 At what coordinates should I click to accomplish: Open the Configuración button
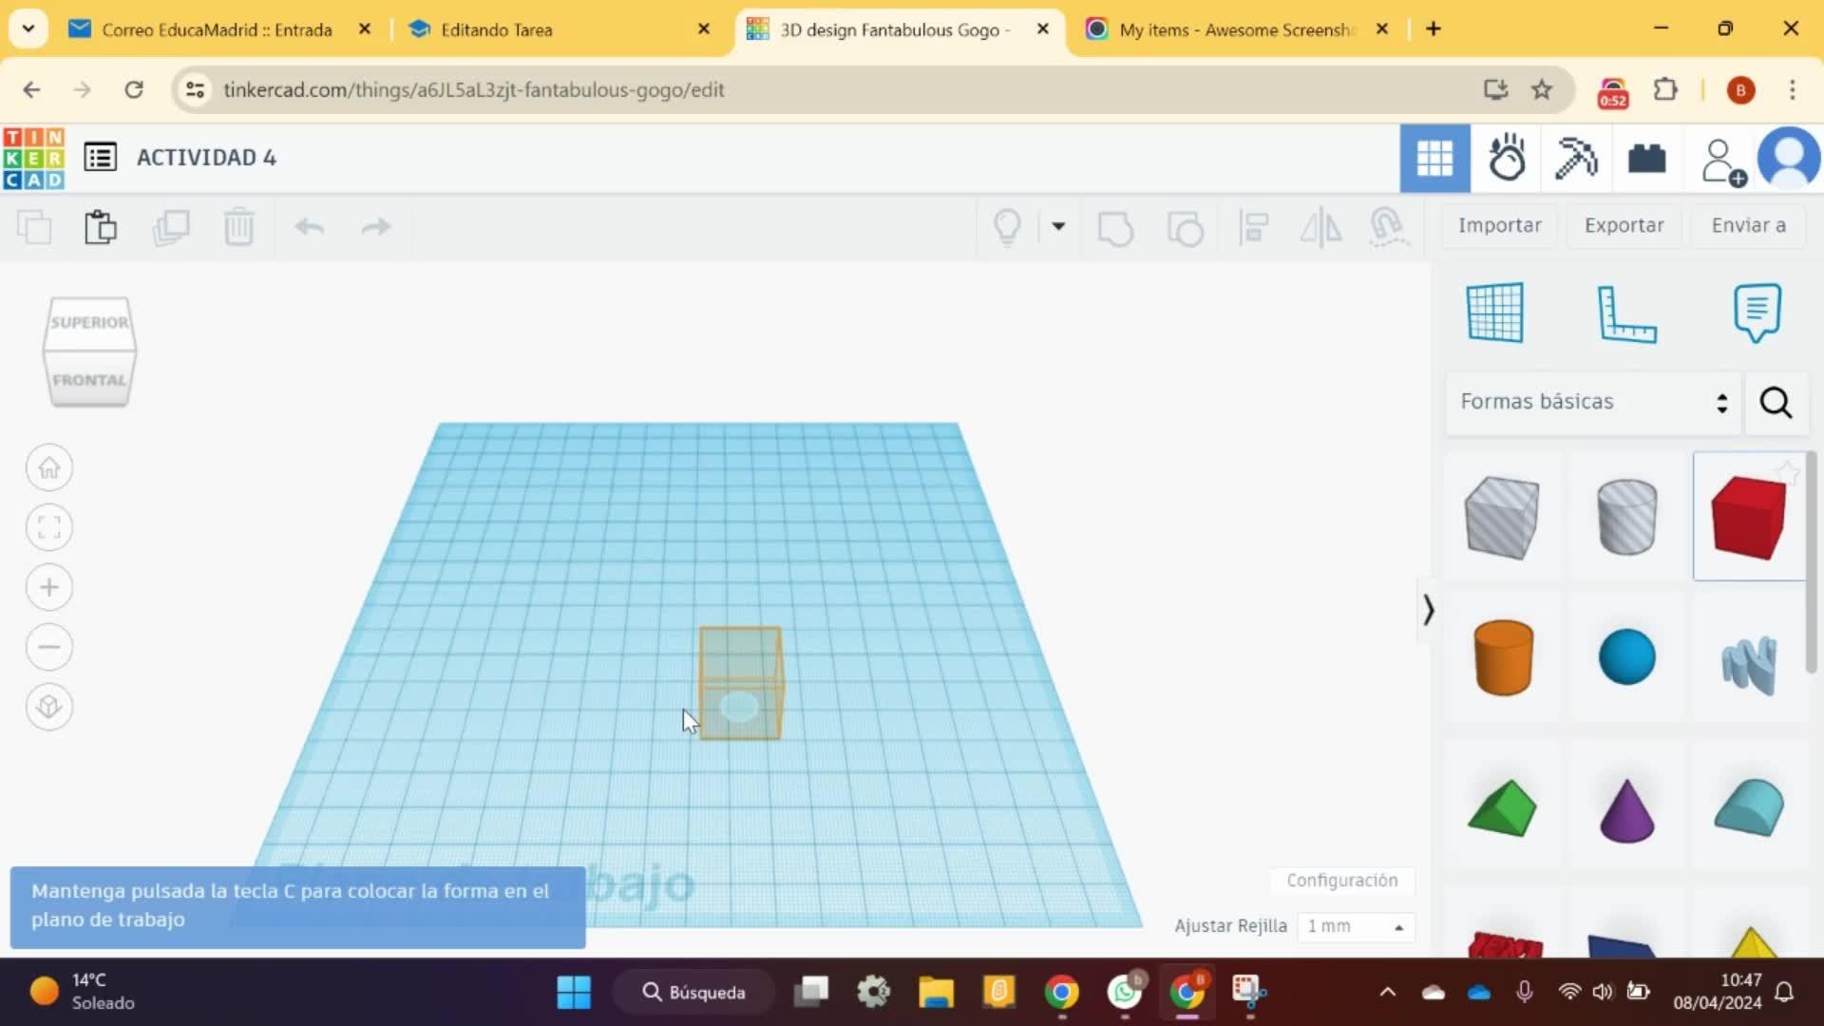coord(1341,881)
